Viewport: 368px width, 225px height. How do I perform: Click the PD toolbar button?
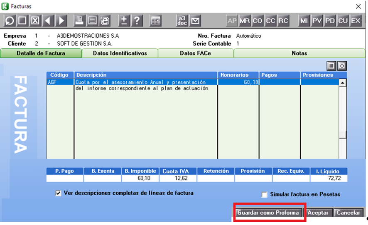pos(330,21)
